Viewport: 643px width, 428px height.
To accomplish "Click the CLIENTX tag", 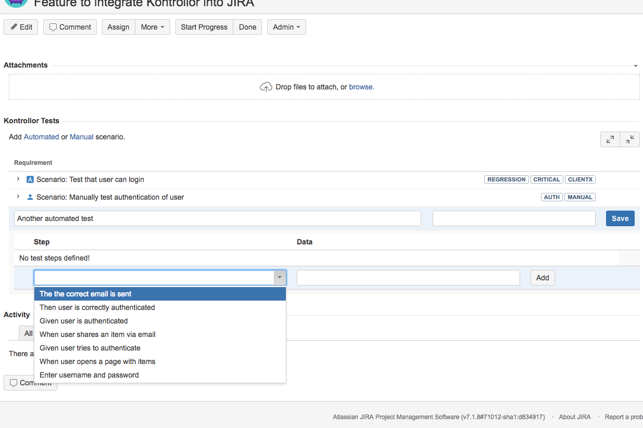I will point(580,179).
